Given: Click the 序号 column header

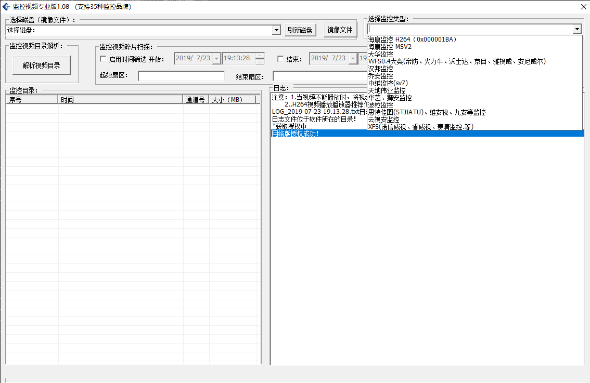Looking at the screenshot, I should (32, 100).
